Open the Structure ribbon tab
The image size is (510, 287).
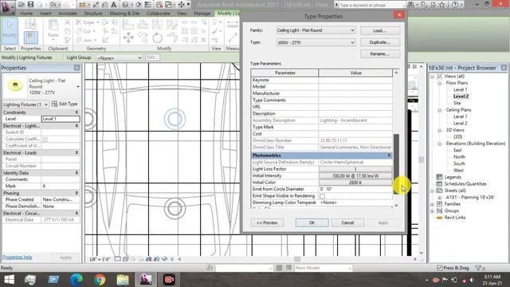point(93,14)
